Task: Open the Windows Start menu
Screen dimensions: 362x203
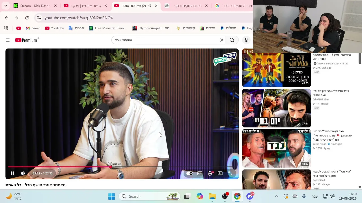Action: [x=111, y=197]
